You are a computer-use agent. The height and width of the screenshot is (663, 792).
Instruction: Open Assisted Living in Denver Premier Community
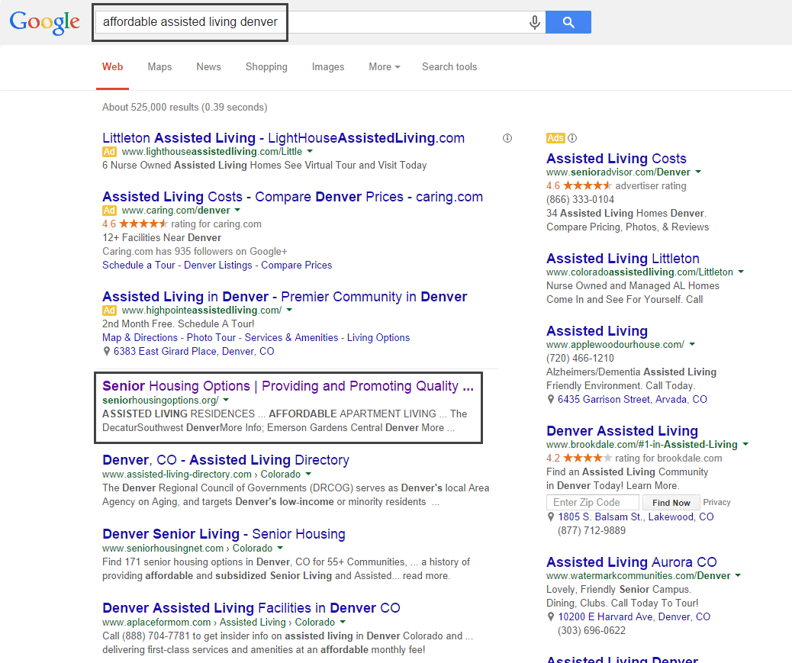click(x=285, y=297)
